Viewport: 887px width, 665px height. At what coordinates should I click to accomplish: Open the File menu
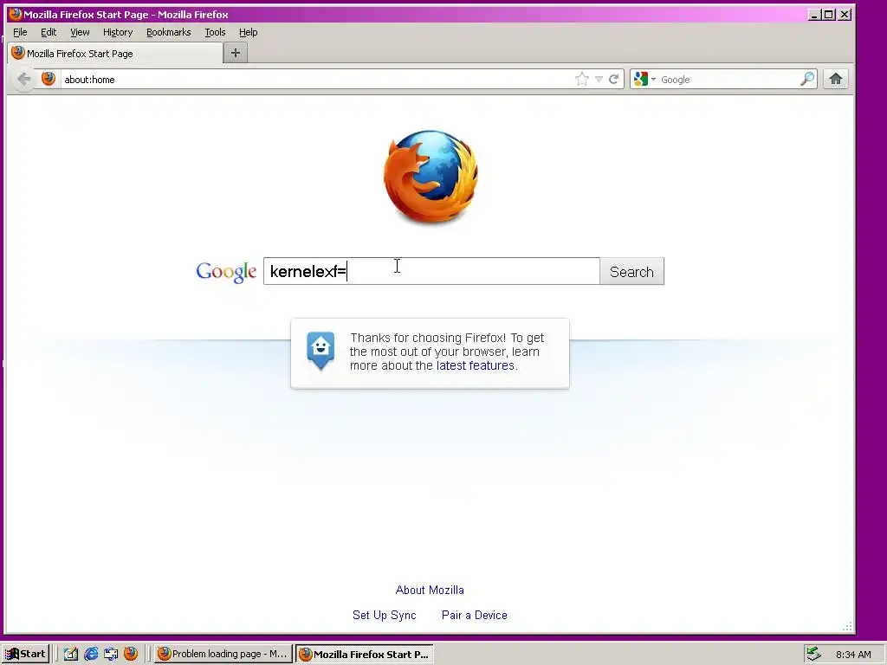pos(20,32)
